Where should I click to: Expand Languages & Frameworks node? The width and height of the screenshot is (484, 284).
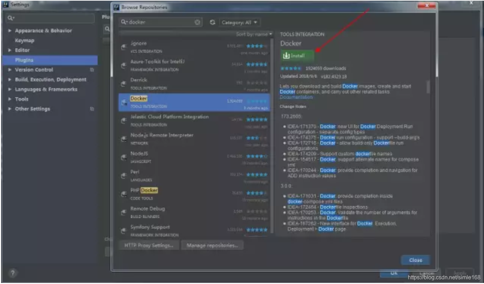click(x=10, y=89)
